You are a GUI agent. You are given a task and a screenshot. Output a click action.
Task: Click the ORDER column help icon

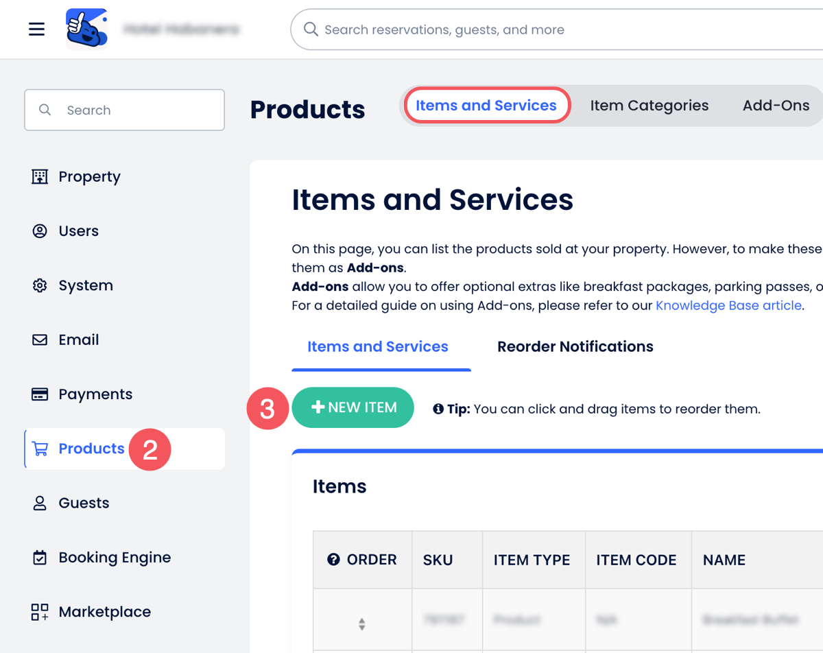(x=334, y=560)
